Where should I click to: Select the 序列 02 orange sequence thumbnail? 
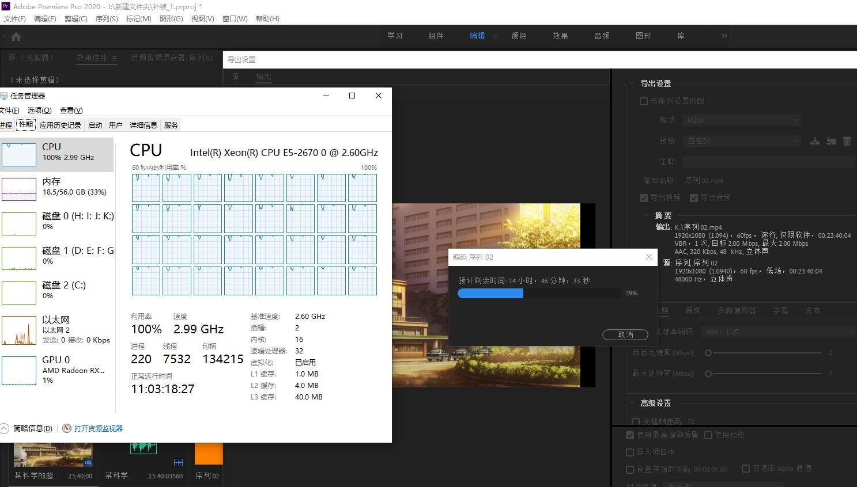pos(209,454)
